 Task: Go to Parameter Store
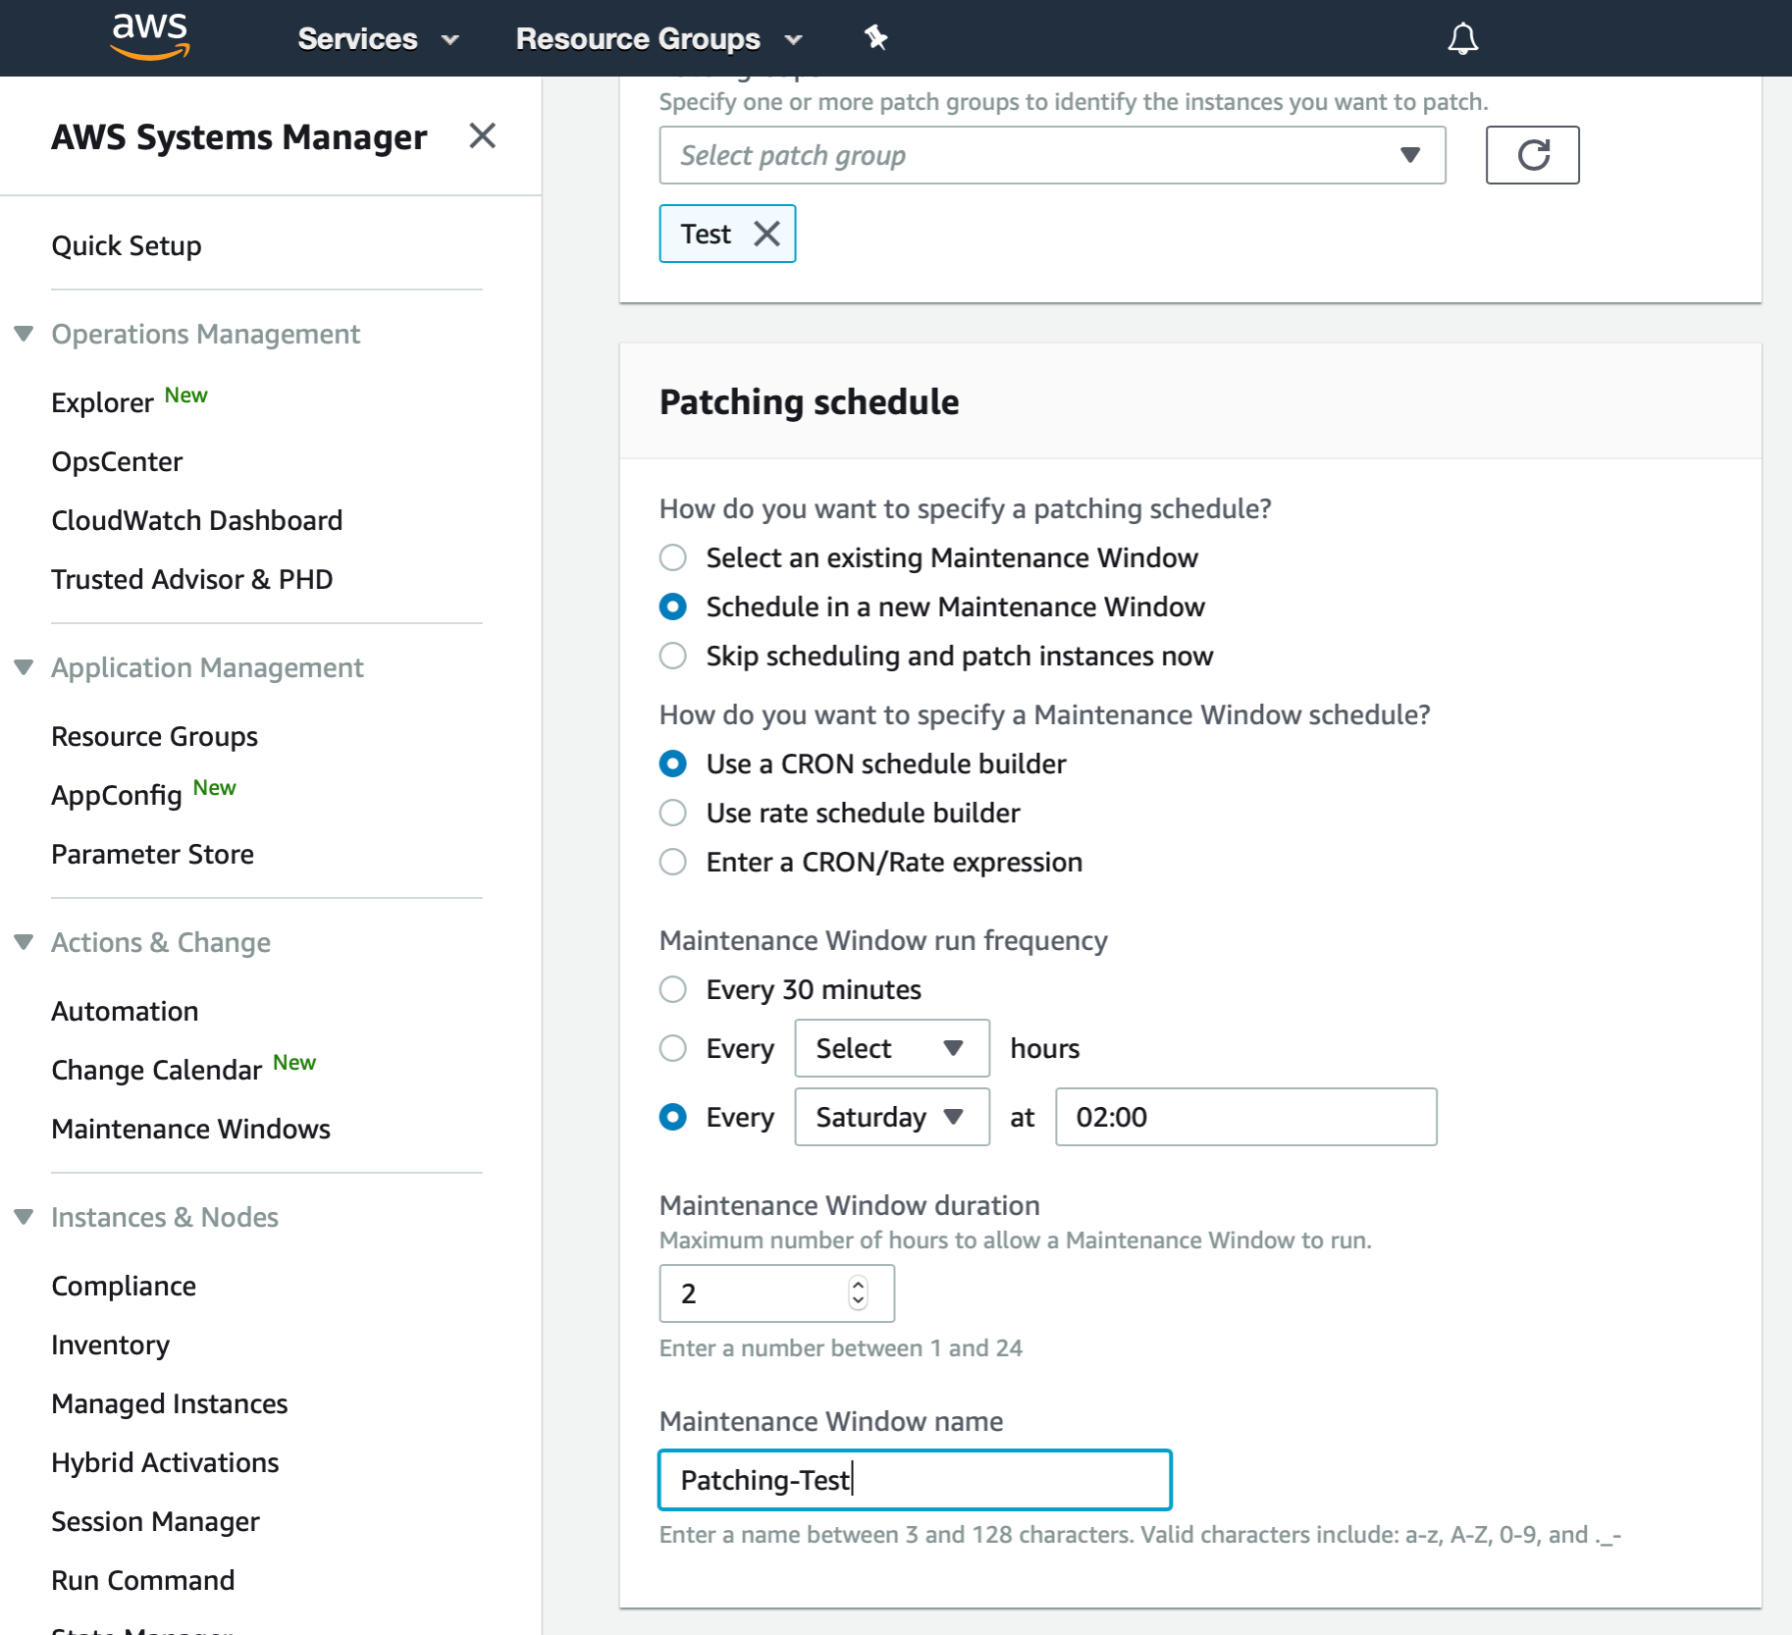[152, 854]
